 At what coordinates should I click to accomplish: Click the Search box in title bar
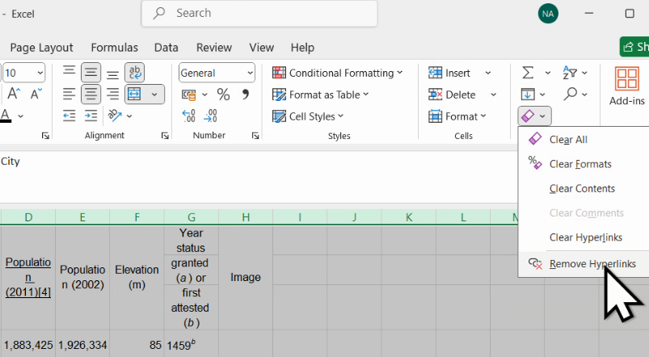click(259, 13)
